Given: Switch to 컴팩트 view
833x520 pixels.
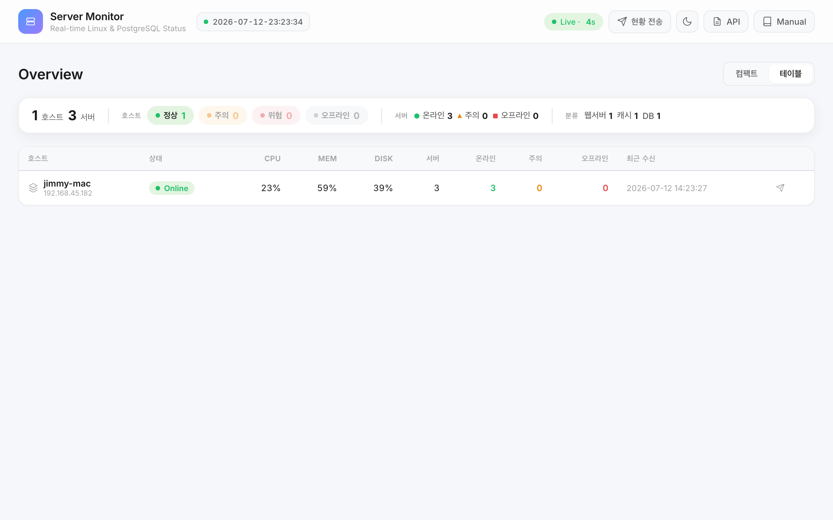Looking at the screenshot, I should (746, 73).
